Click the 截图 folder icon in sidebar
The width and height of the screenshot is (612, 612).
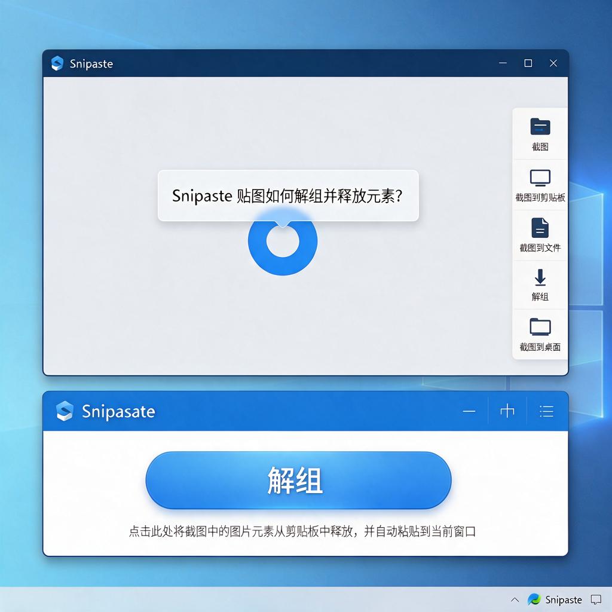tap(540, 127)
